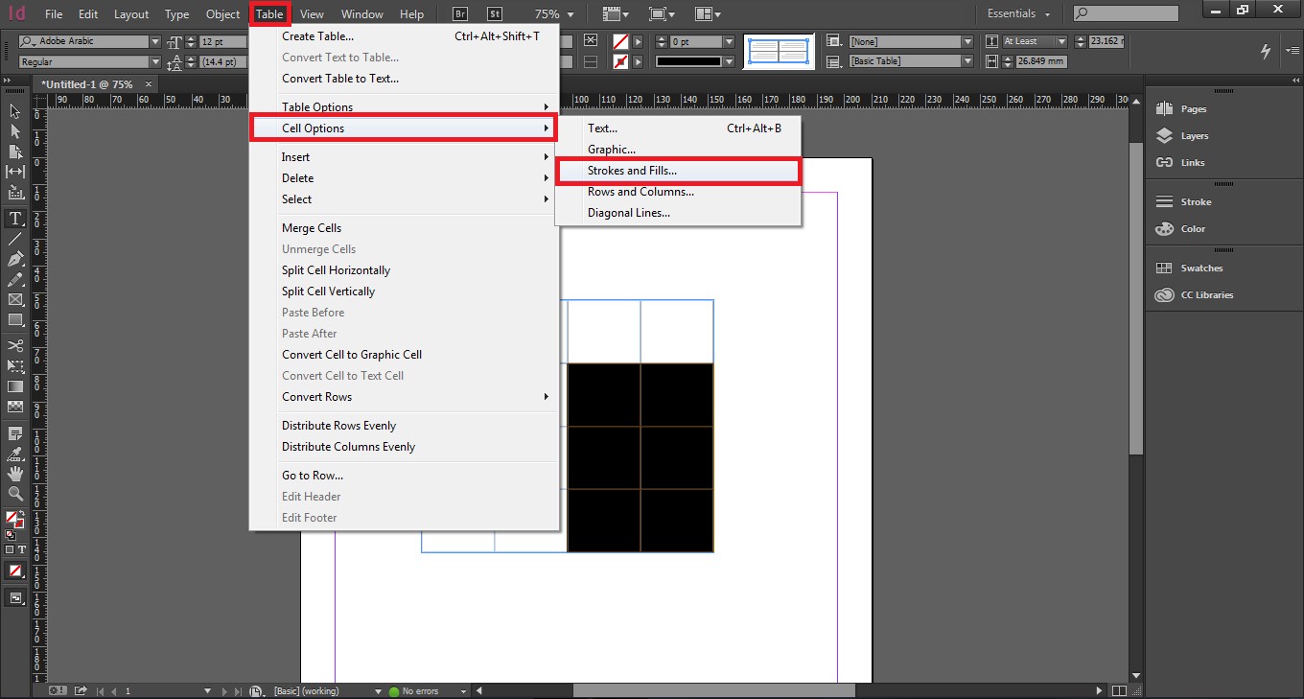Open the [None] cell style dropdown
This screenshot has width=1304, height=699.
[x=967, y=42]
